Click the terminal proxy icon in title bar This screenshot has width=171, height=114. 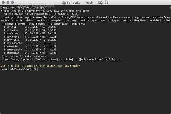pos(64,3)
